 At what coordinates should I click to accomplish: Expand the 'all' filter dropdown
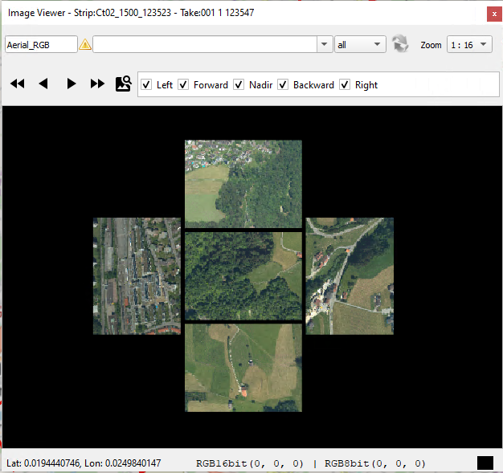click(x=360, y=44)
